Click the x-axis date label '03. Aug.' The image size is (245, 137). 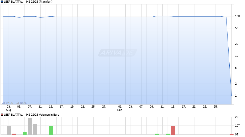tap(9, 108)
